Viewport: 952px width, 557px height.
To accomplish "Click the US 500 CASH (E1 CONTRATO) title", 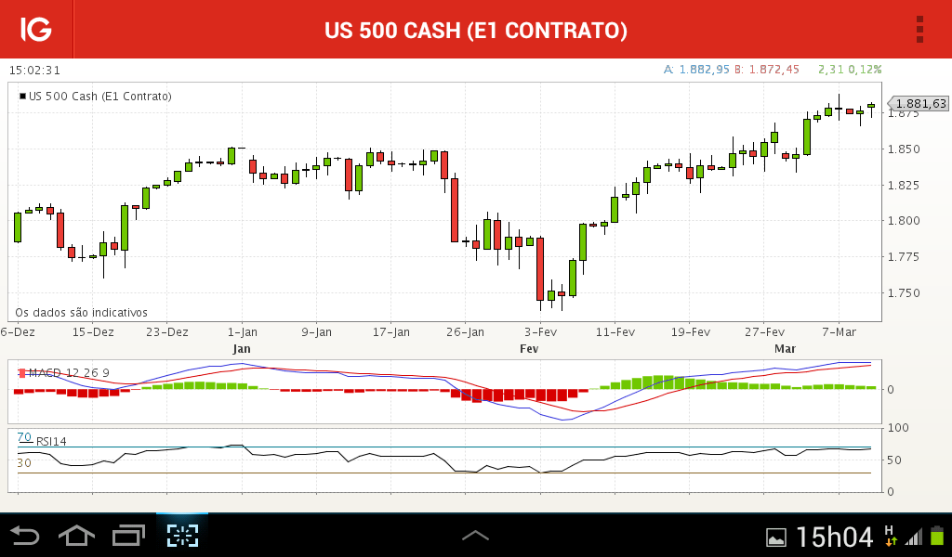I will coord(476,31).
